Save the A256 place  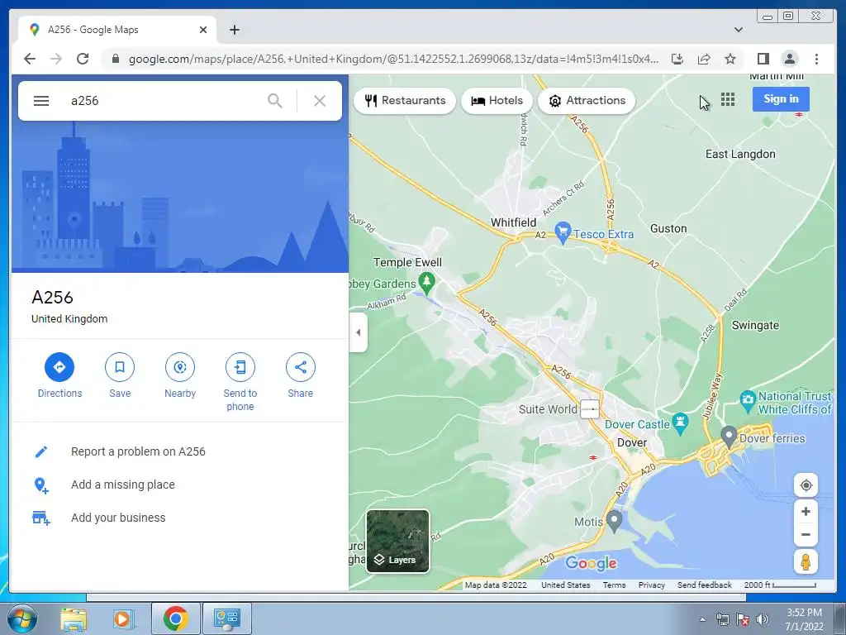click(x=120, y=376)
